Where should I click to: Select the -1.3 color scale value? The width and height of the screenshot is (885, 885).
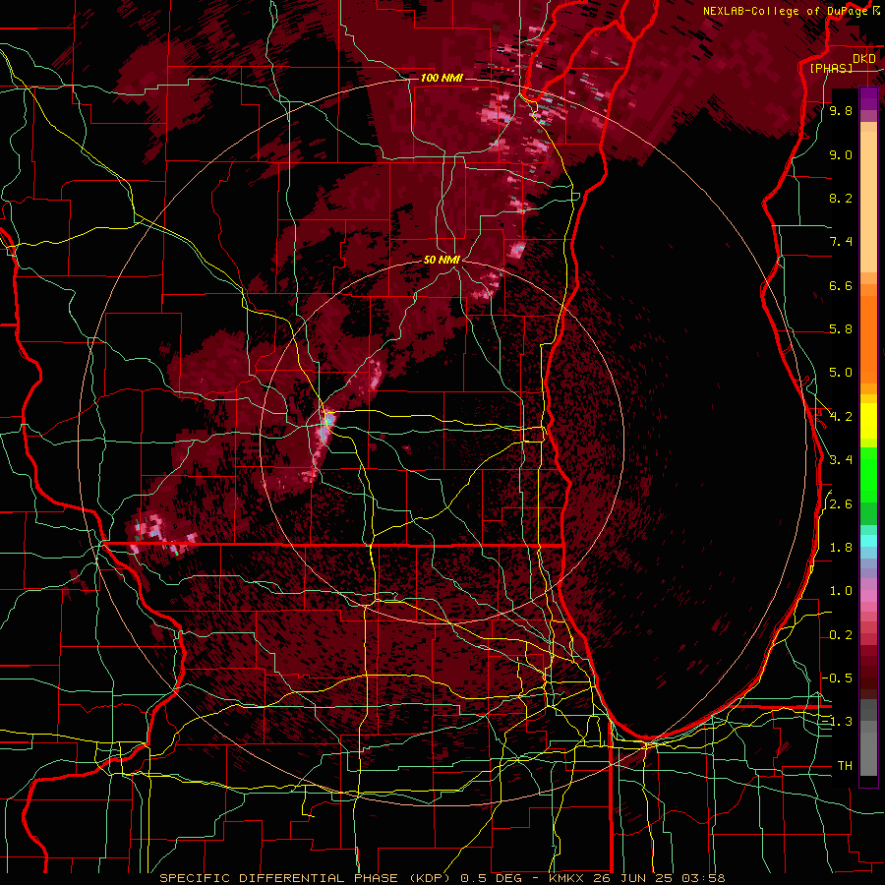838,722
